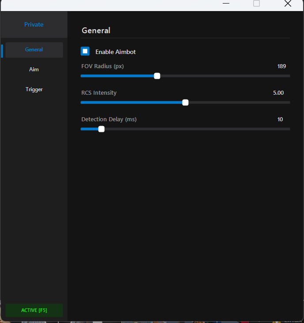Click the FOV Radius slider handle
The width and height of the screenshot is (304, 323).
pos(157,76)
